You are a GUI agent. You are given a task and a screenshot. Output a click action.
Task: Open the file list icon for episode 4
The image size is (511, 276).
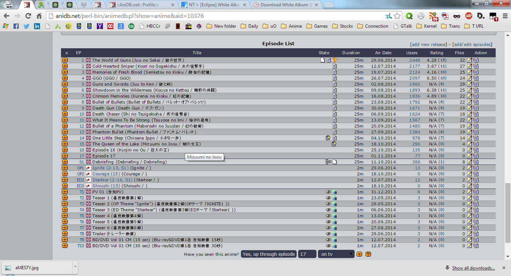[x=476, y=78]
